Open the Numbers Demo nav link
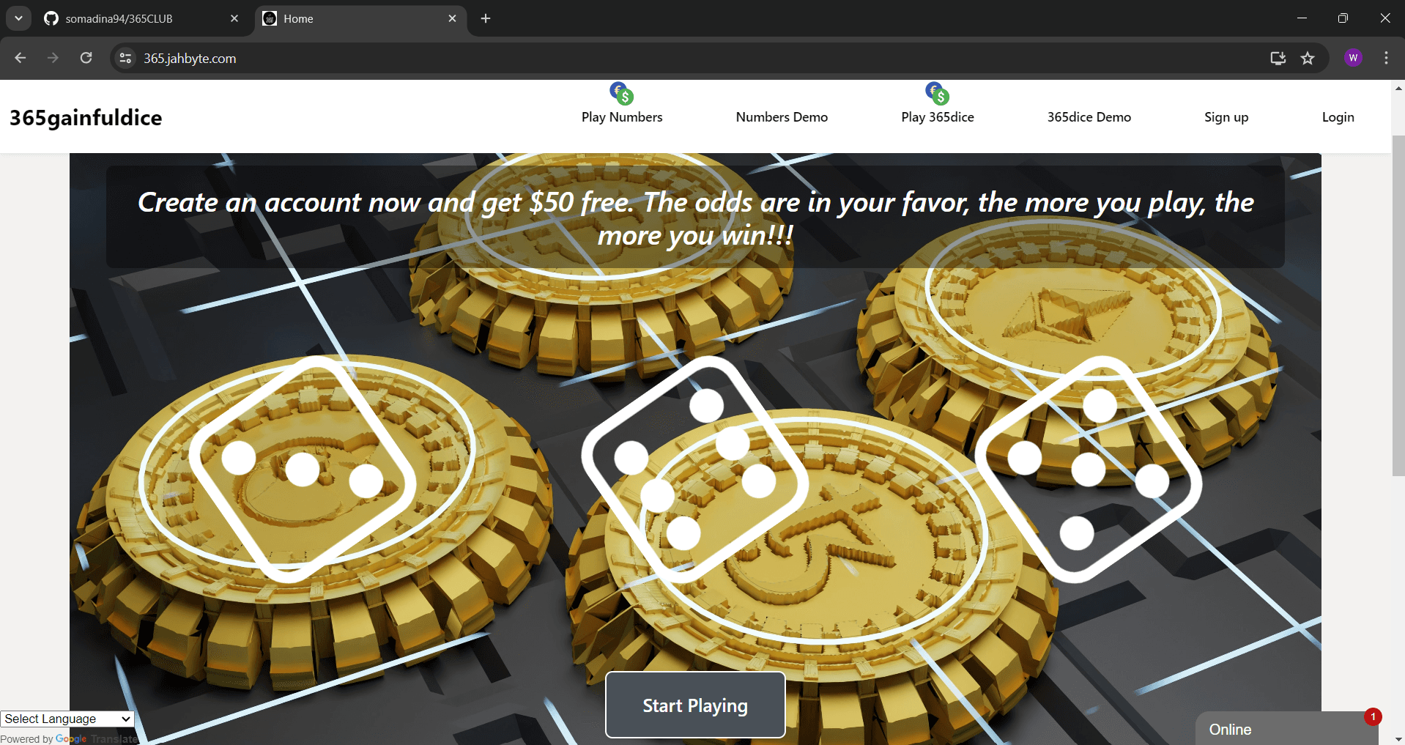Image resolution: width=1405 pixels, height=745 pixels. click(x=782, y=117)
